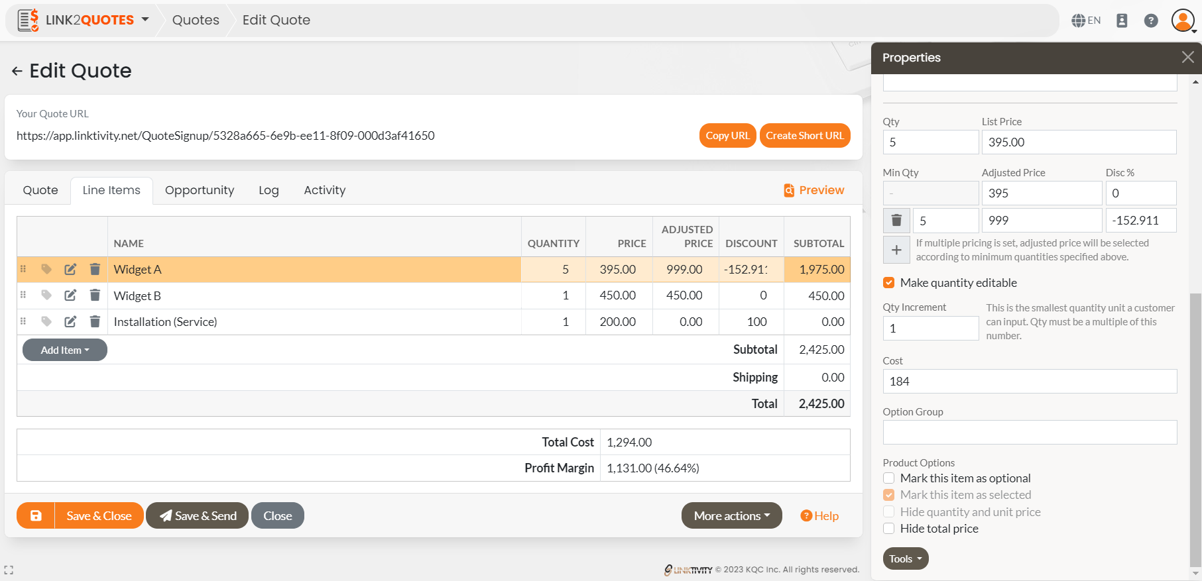This screenshot has width=1202, height=581.
Task: Click the discount field showing -152.911
Action: (1141, 220)
